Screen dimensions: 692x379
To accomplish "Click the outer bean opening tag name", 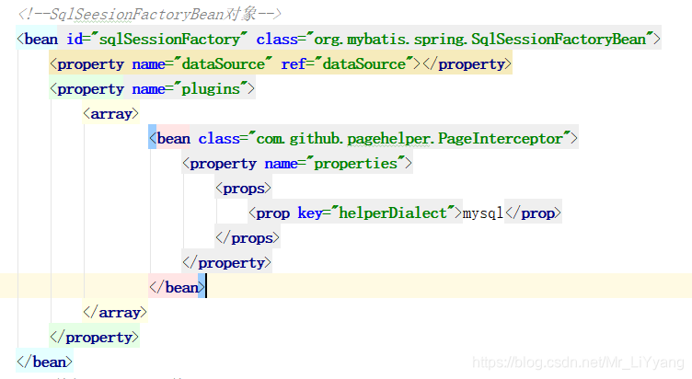I will point(41,40).
